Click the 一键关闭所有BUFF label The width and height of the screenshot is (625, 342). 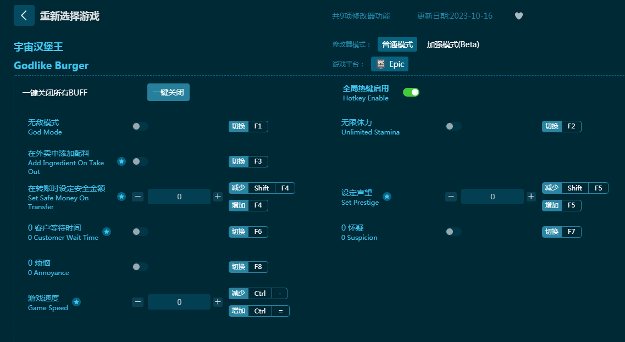(55, 93)
